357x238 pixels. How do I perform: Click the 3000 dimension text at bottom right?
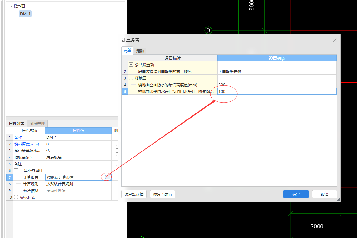pyautogui.click(x=317, y=226)
